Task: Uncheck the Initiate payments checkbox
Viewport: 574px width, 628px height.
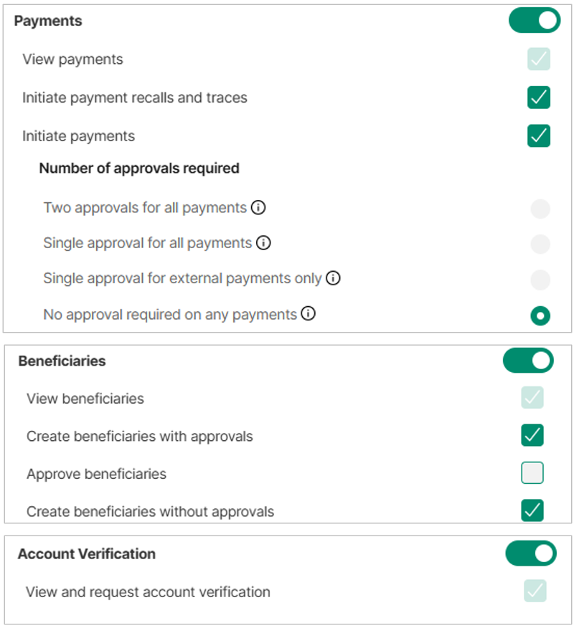Action: pos(538,135)
